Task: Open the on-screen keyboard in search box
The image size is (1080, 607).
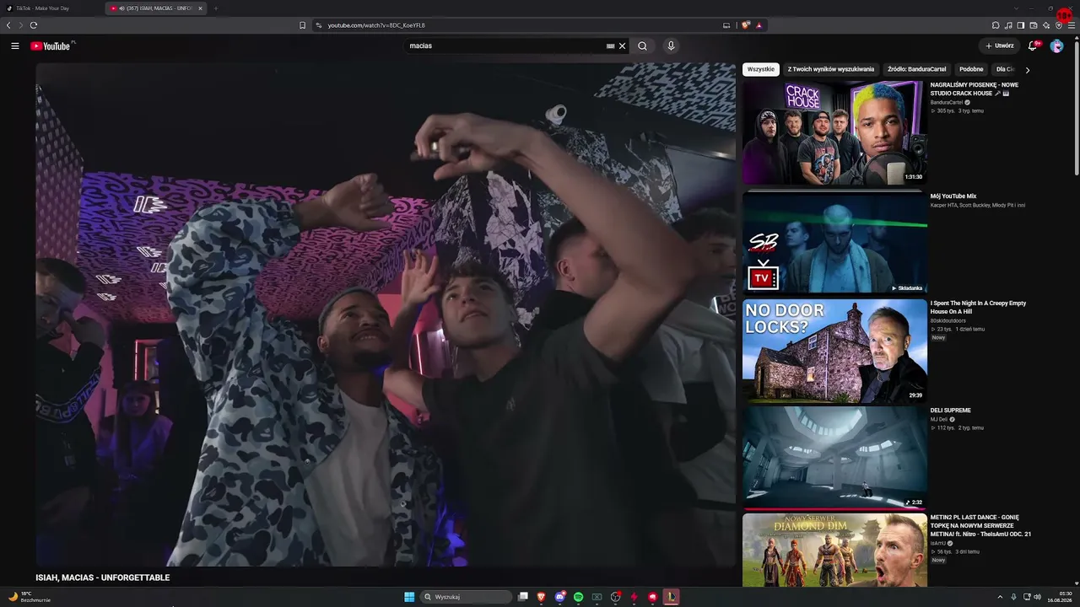Action: [610, 46]
